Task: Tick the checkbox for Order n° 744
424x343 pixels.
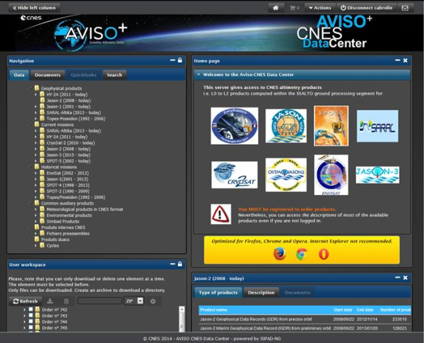Action: coord(31,321)
